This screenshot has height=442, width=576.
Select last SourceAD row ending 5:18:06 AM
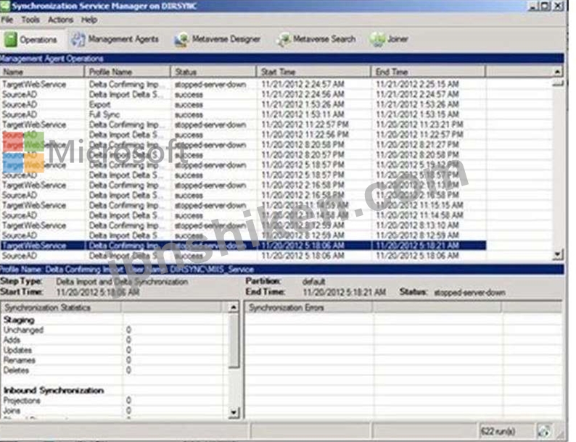243,256
